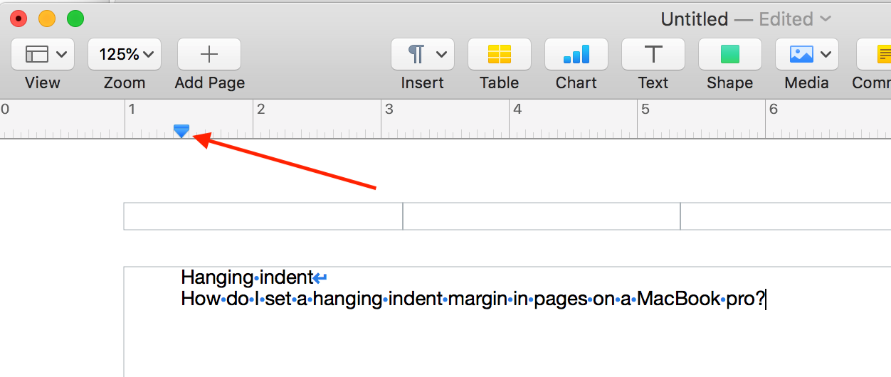Expand the View dropdown chevron

pos(61,54)
